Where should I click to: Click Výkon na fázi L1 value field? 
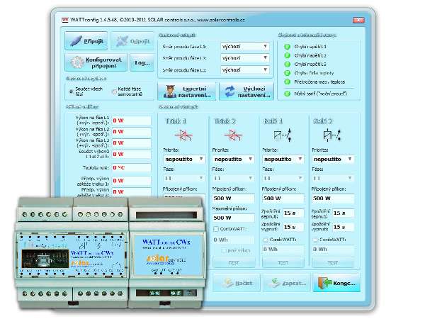[131, 121]
